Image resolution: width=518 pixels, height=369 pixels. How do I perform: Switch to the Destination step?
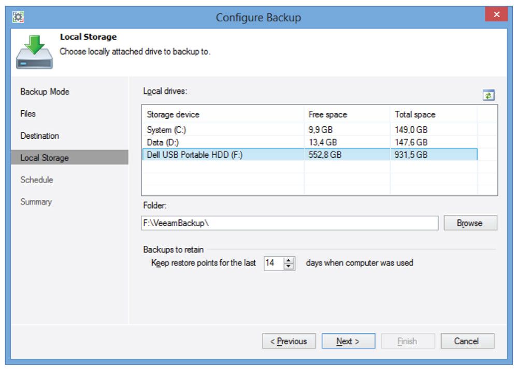coord(40,136)
